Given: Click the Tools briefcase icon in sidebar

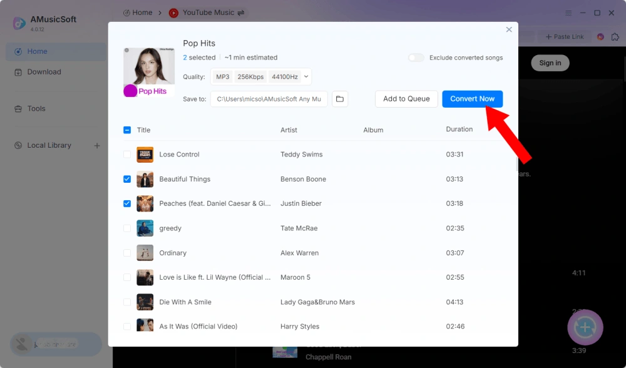Looking at the screenshot, I should click(18, 108).
